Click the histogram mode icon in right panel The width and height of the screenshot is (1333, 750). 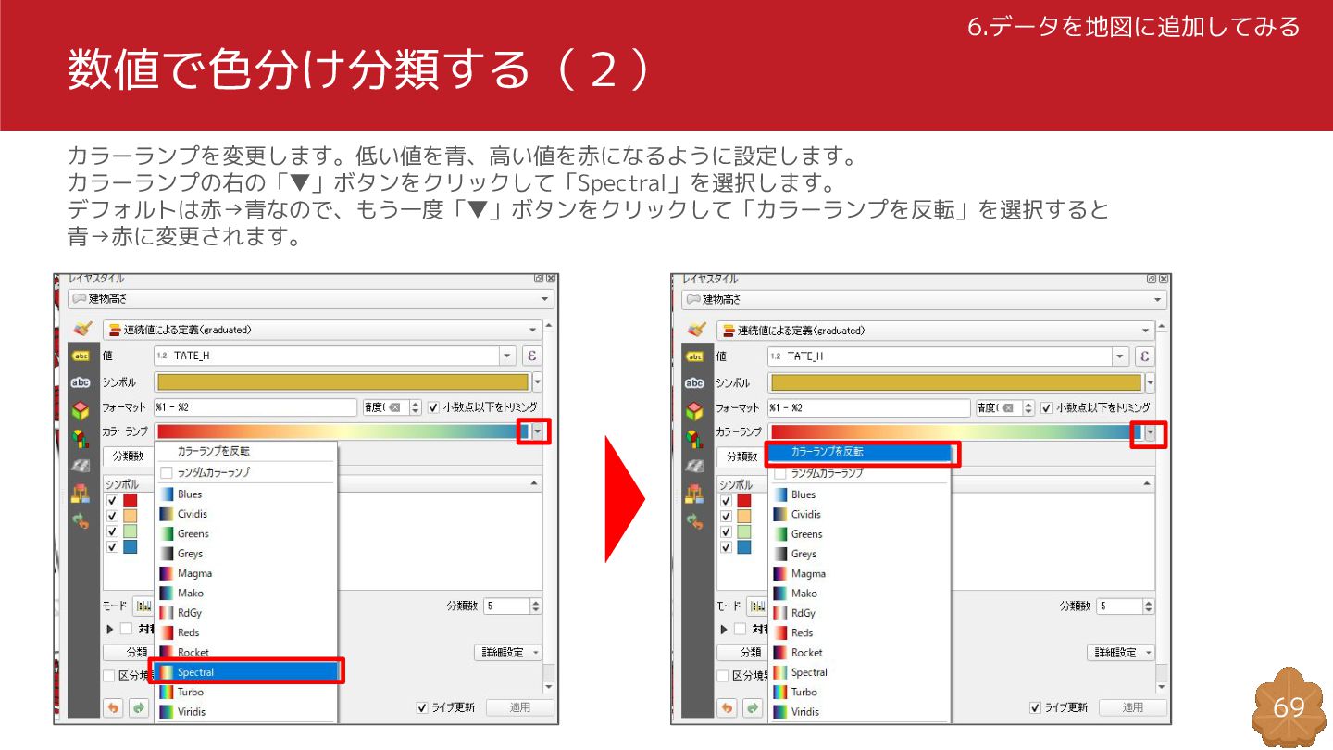pos(757,606)
